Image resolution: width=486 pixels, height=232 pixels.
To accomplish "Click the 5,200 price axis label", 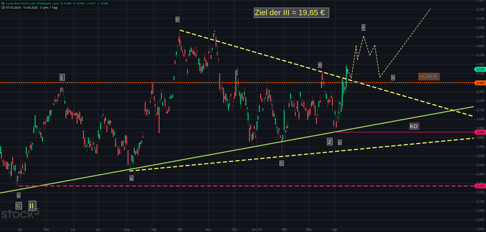I will point(480,9).
